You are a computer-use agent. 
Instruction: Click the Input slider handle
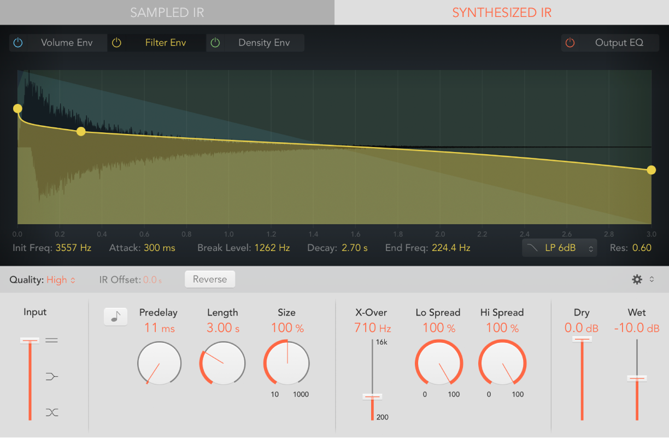(x=30, y=340)
